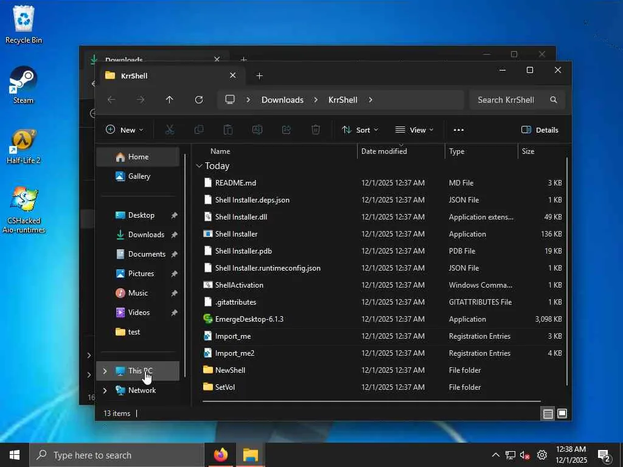Viewport: 623px width, 467px height.
Task: Sort by Size column header
Action: [x=528, y=151]
